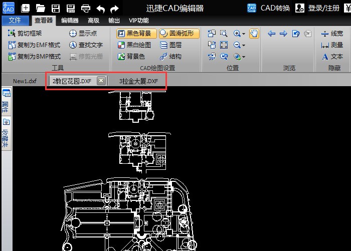This screenshot has height=251, width=351.
Task: Go forward with right arrow in 浏览
Action: tap(284, 34)
